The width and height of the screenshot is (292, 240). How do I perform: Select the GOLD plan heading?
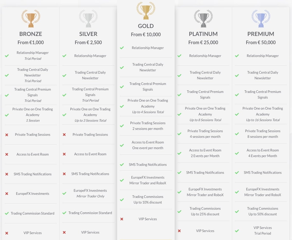(x=146, y=26)
